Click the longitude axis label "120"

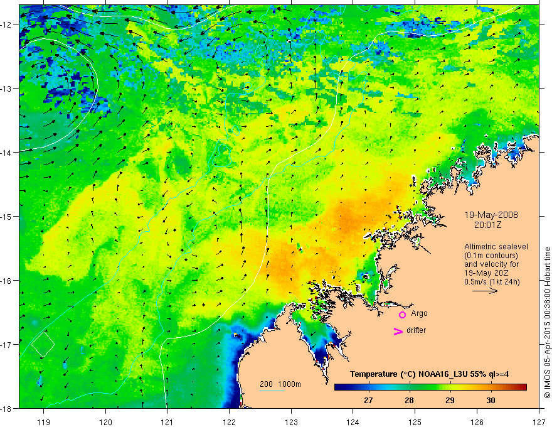[105, 422]
